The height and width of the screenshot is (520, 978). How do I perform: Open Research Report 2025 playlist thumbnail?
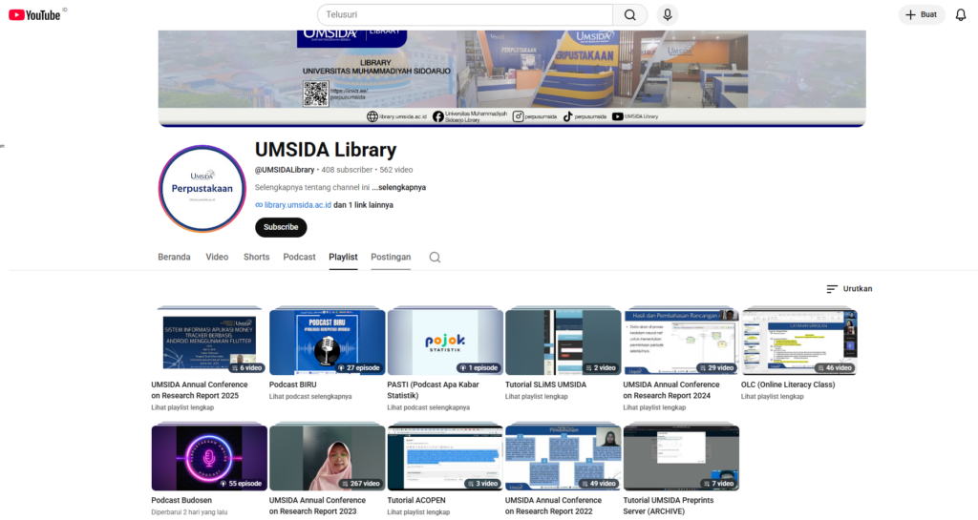(209, 342)
